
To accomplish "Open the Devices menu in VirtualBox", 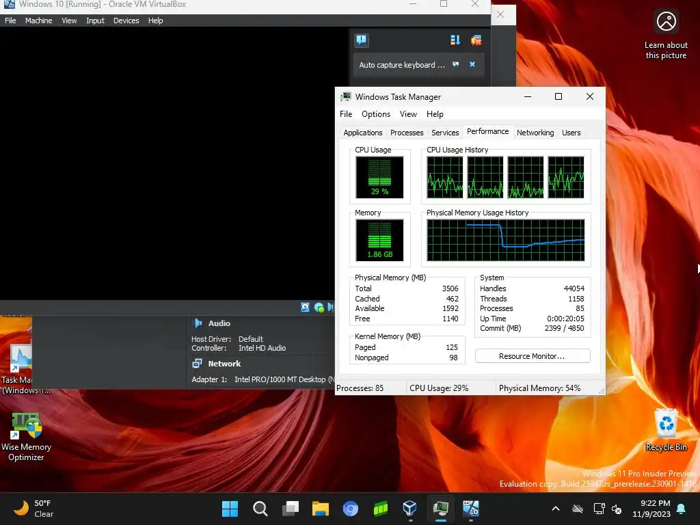I will (x=126, y=21).
